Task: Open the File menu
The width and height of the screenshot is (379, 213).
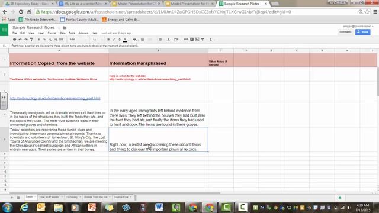Action: click(15, 33)
